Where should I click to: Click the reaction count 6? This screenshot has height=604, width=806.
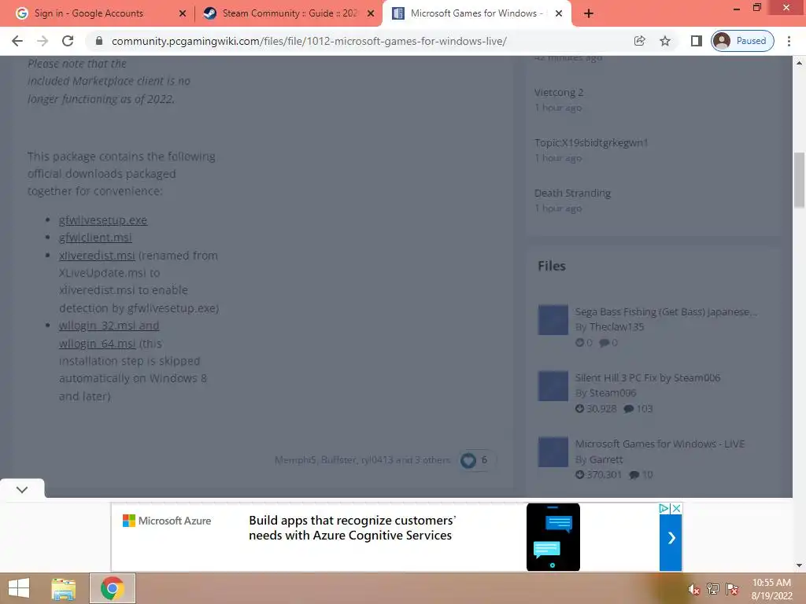(484, 459)
